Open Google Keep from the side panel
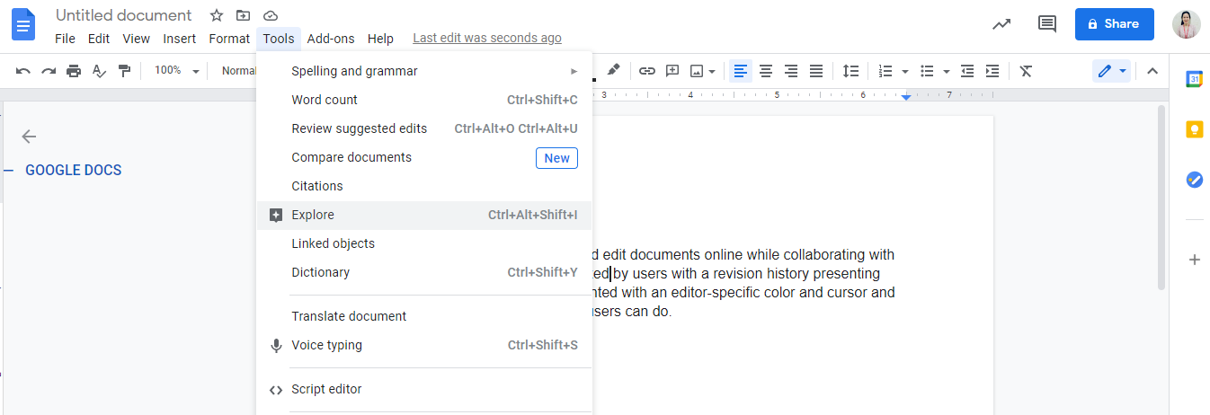Image resolution: width=1210 pixels, height=415 pixels. [1194, 129]
